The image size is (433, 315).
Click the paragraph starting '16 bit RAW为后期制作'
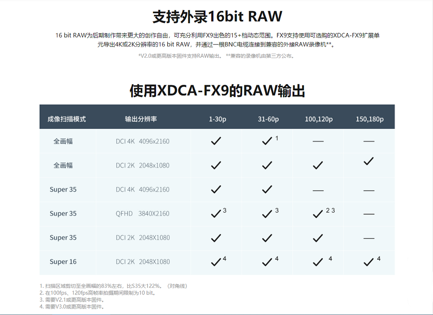(x=217, y=40)
